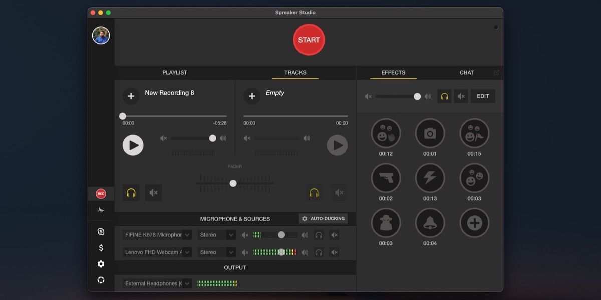Play the bell sound effect
This screenshot has height=300, width=601.
[x=430, y=223]
